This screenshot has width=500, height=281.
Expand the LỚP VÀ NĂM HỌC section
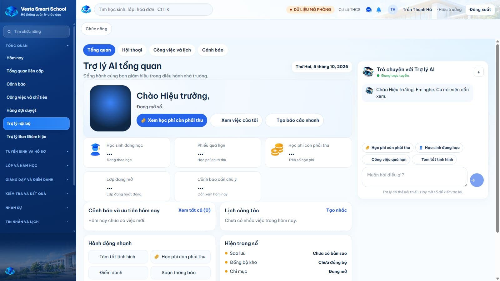coord(37,165)
